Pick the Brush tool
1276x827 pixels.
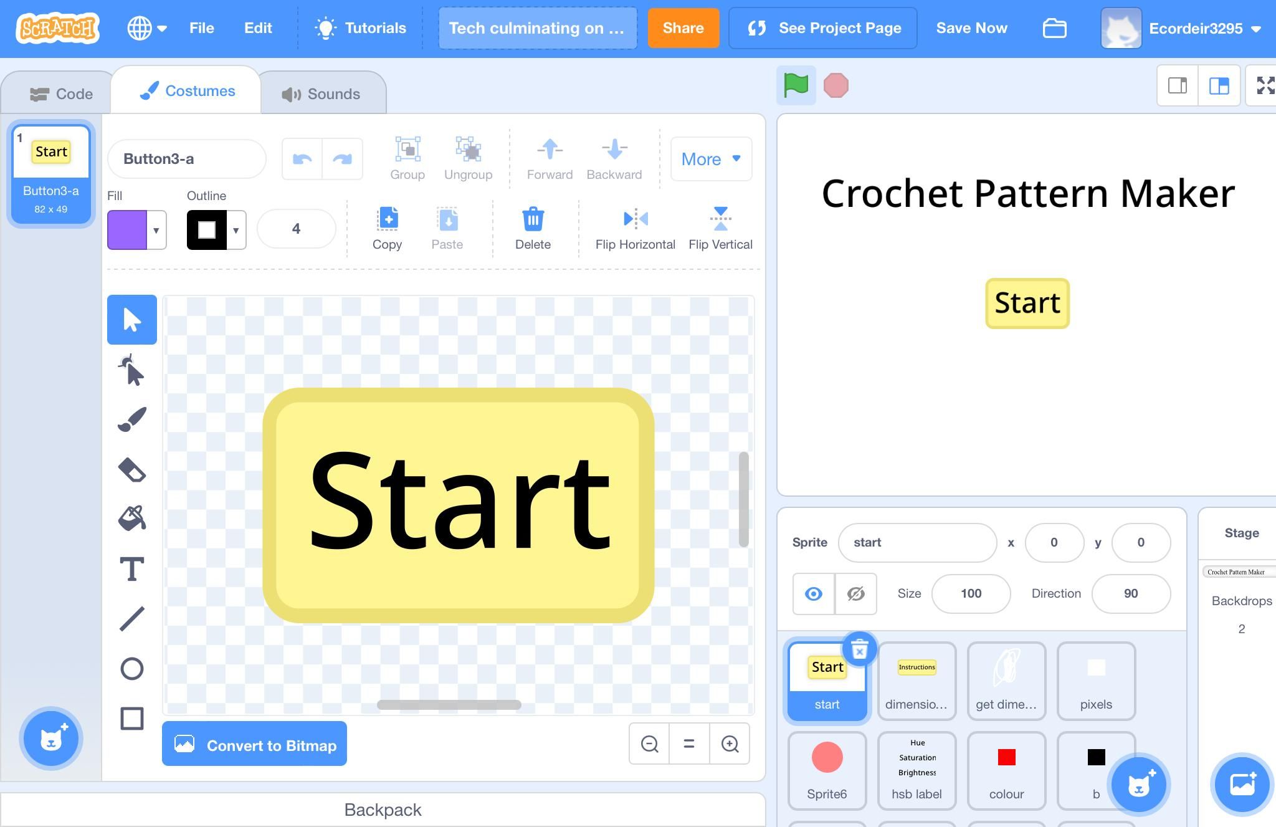coord(131,418)
